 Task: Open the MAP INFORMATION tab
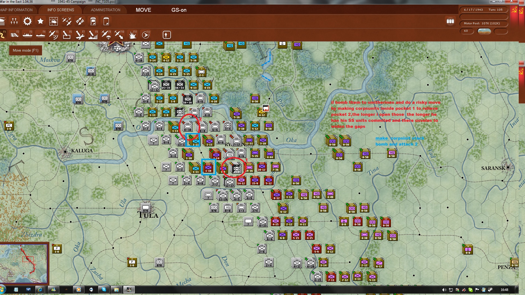[x=16, y=10]
